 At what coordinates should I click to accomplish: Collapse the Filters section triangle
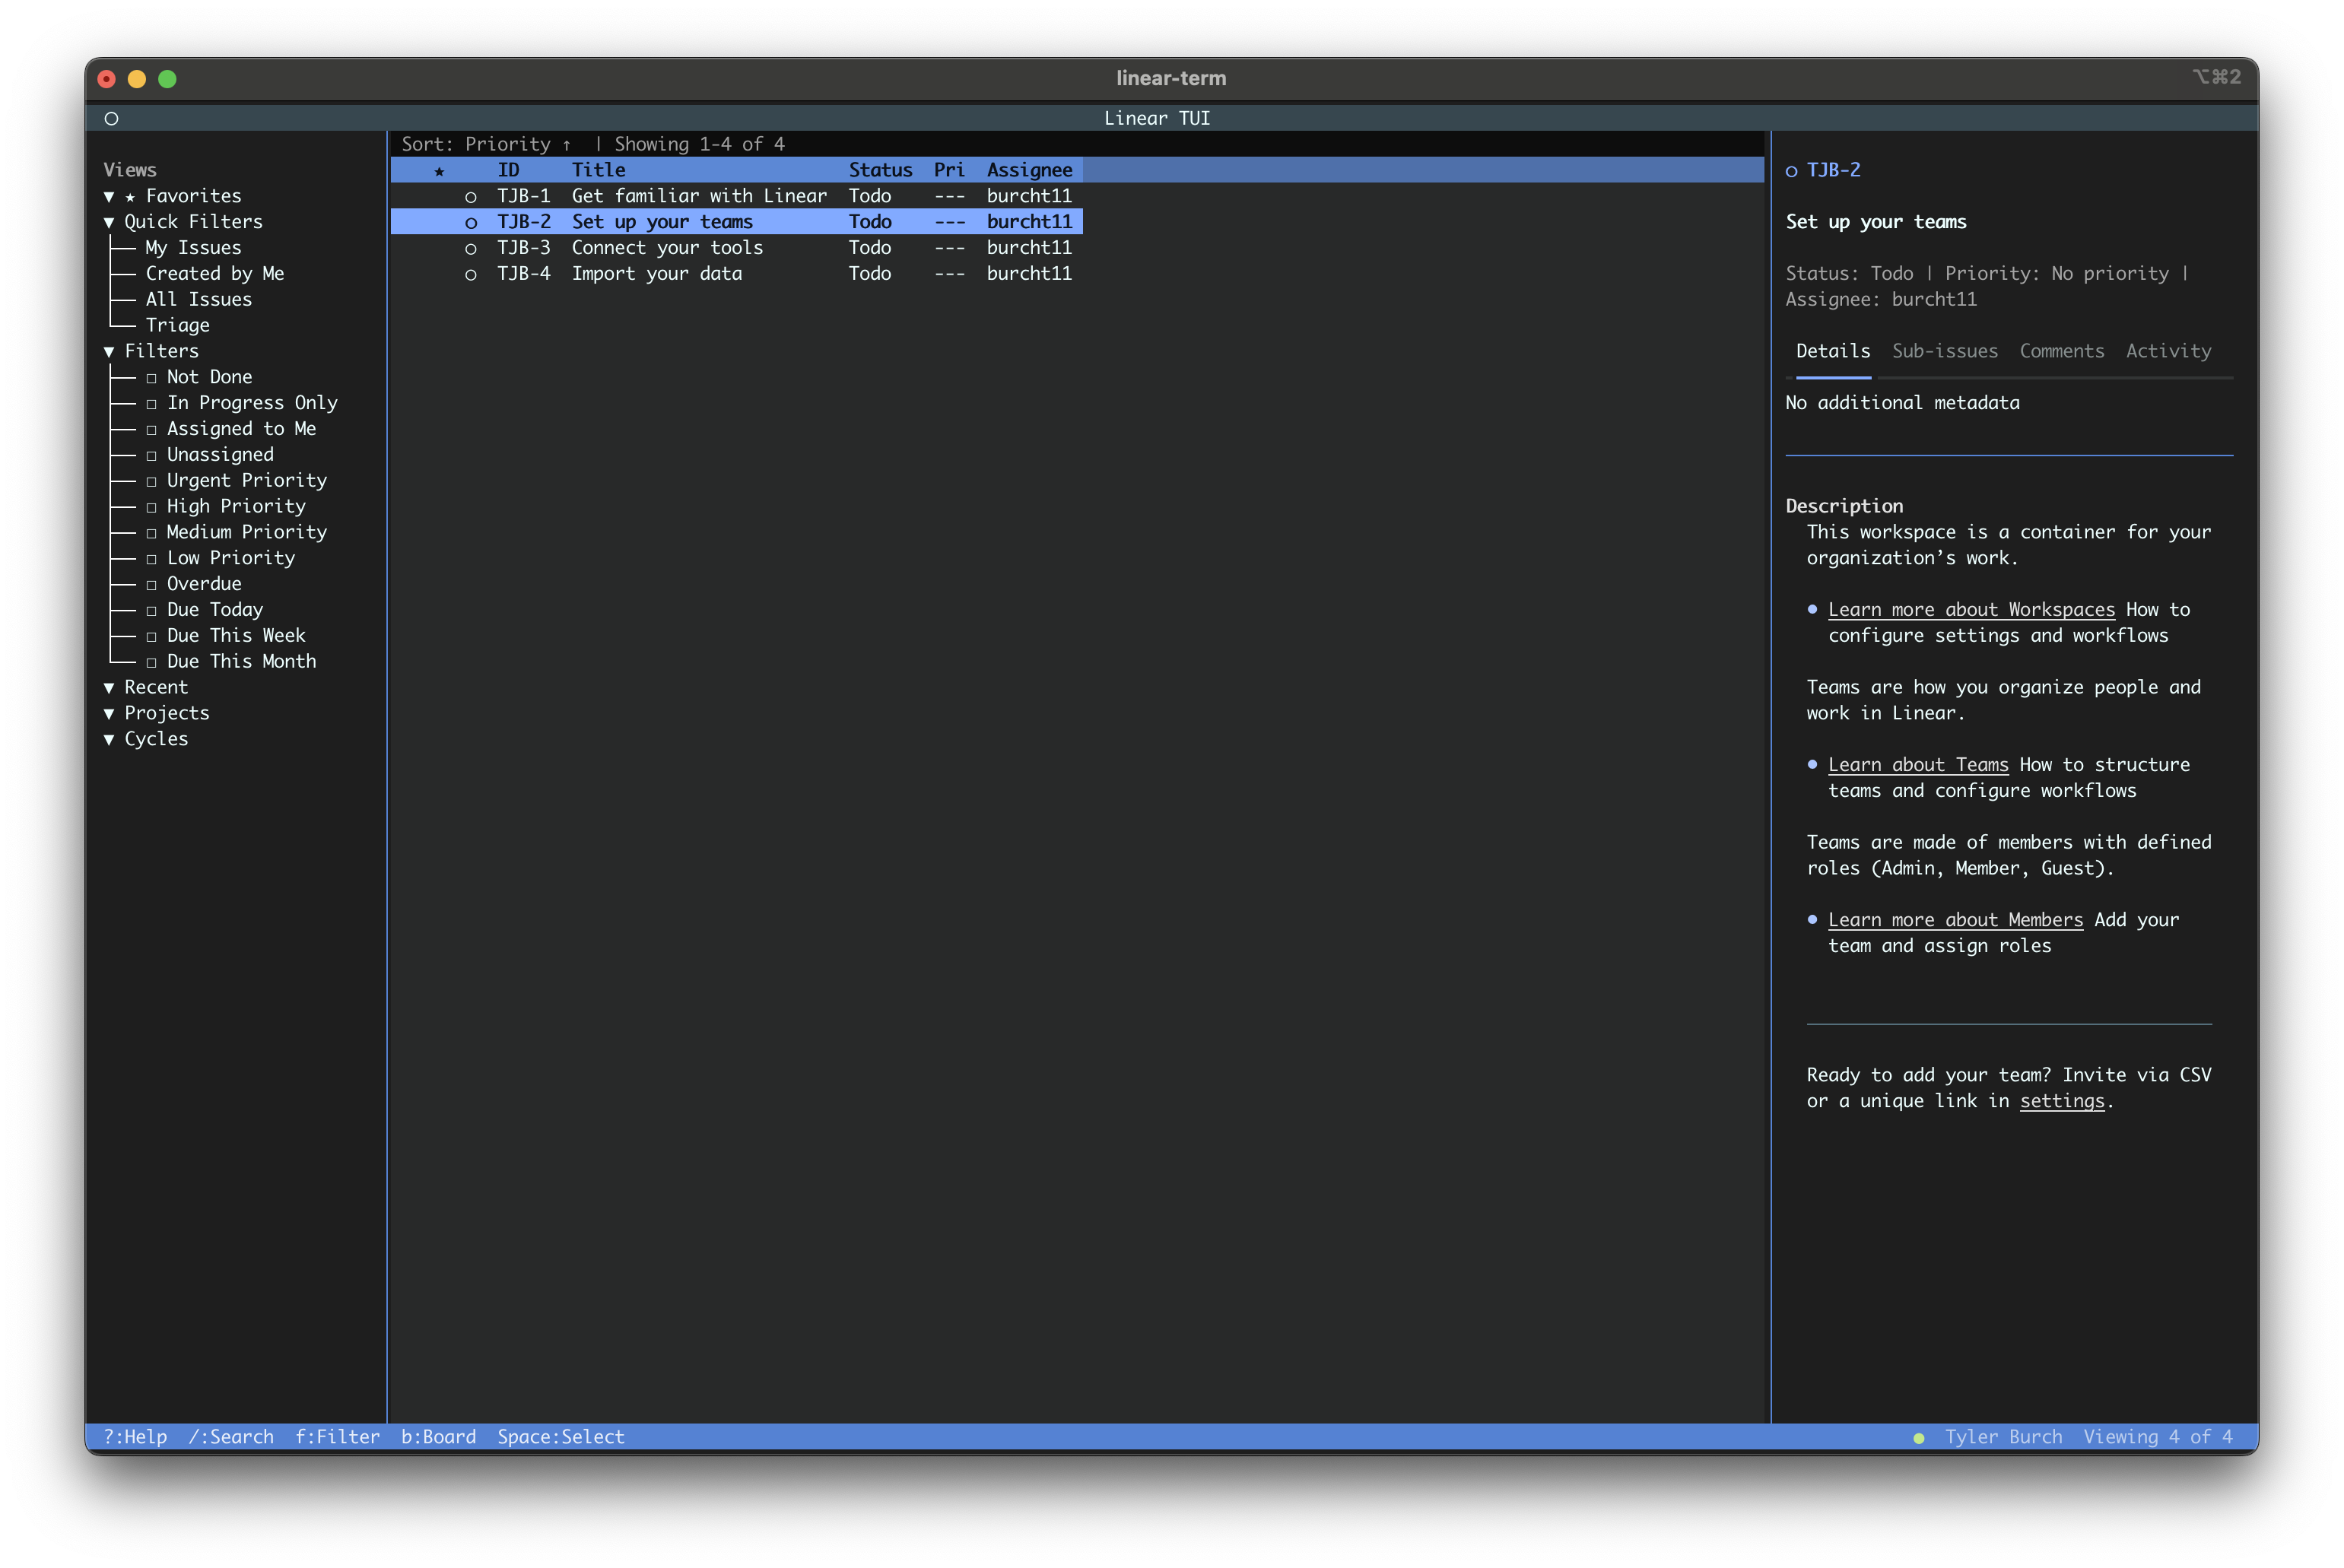tap(109, 352)
